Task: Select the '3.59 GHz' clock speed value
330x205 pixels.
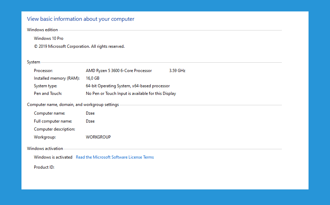Action: (x=177, y=71)
